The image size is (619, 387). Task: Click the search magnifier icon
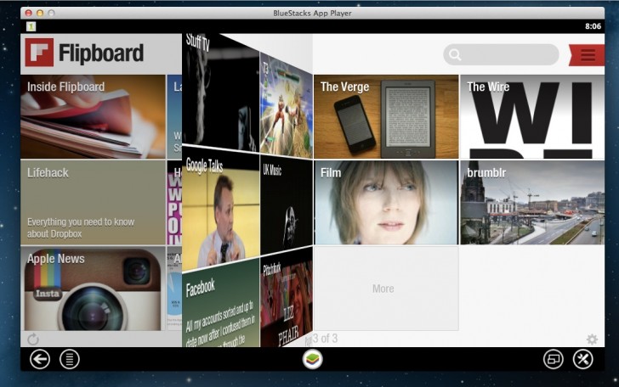click(455, 54)
